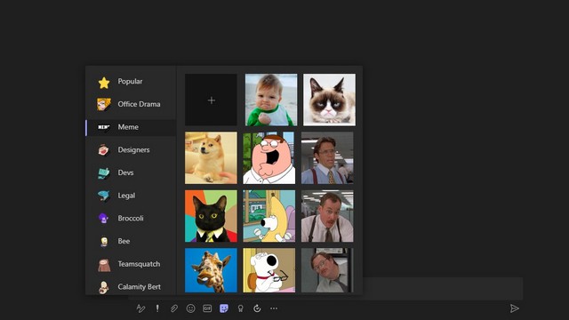The image size is (569, 320).
Task: Open the emoji picker
Action: point(190,308)
